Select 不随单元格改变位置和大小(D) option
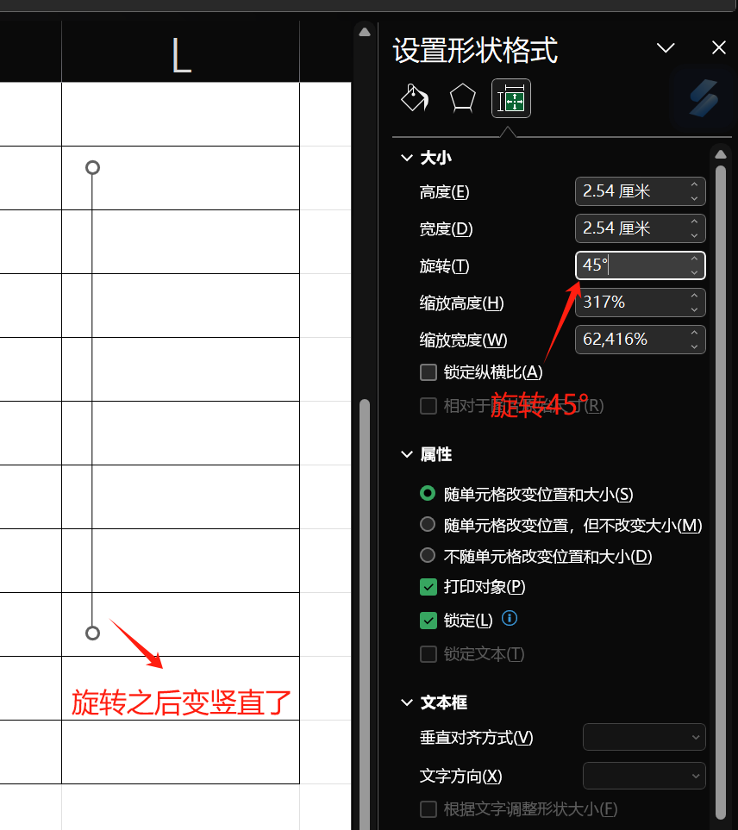 pos(428,556)
